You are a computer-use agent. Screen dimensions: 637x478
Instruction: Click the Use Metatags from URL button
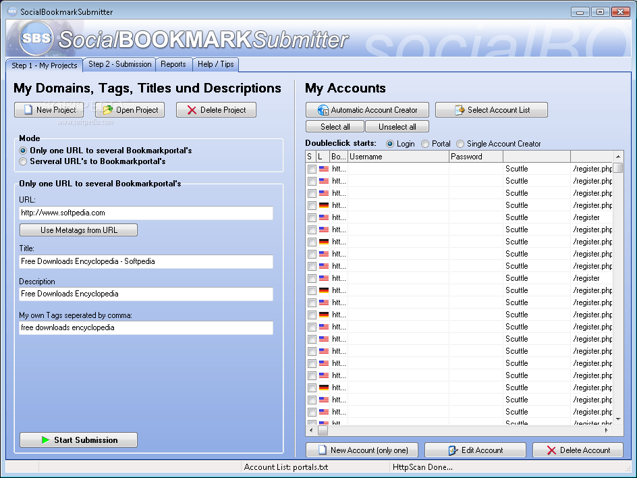79,230
